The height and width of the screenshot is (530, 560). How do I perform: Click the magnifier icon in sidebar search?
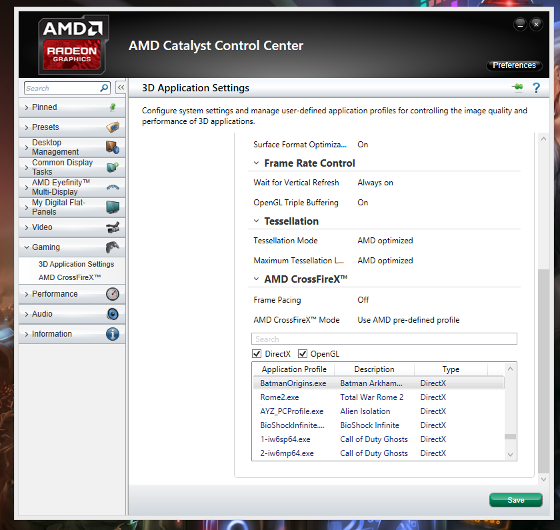tap(104, 88)
